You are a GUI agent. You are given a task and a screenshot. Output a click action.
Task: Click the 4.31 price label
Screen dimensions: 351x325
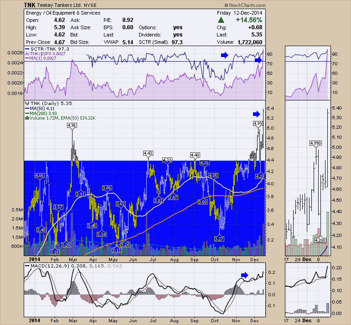(167, 160)
